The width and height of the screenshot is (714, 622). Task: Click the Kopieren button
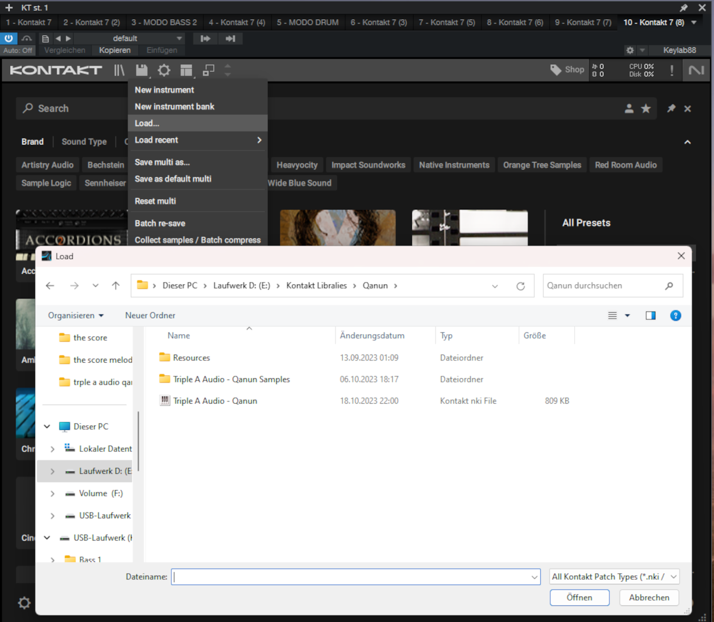point(115,51)
